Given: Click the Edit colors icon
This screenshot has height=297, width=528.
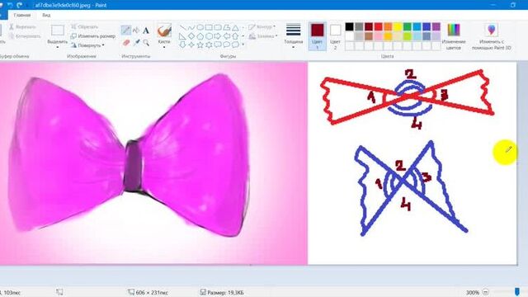Looking at the screenshot, I should tap(454, 36).
